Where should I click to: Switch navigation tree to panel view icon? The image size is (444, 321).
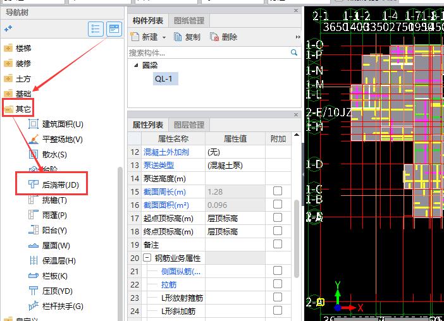[114, 29]
